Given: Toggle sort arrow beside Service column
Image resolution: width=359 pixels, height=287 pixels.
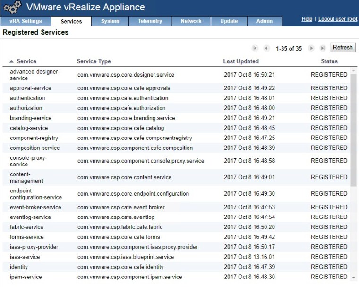Looking at the screenshot, I should 11,61.
